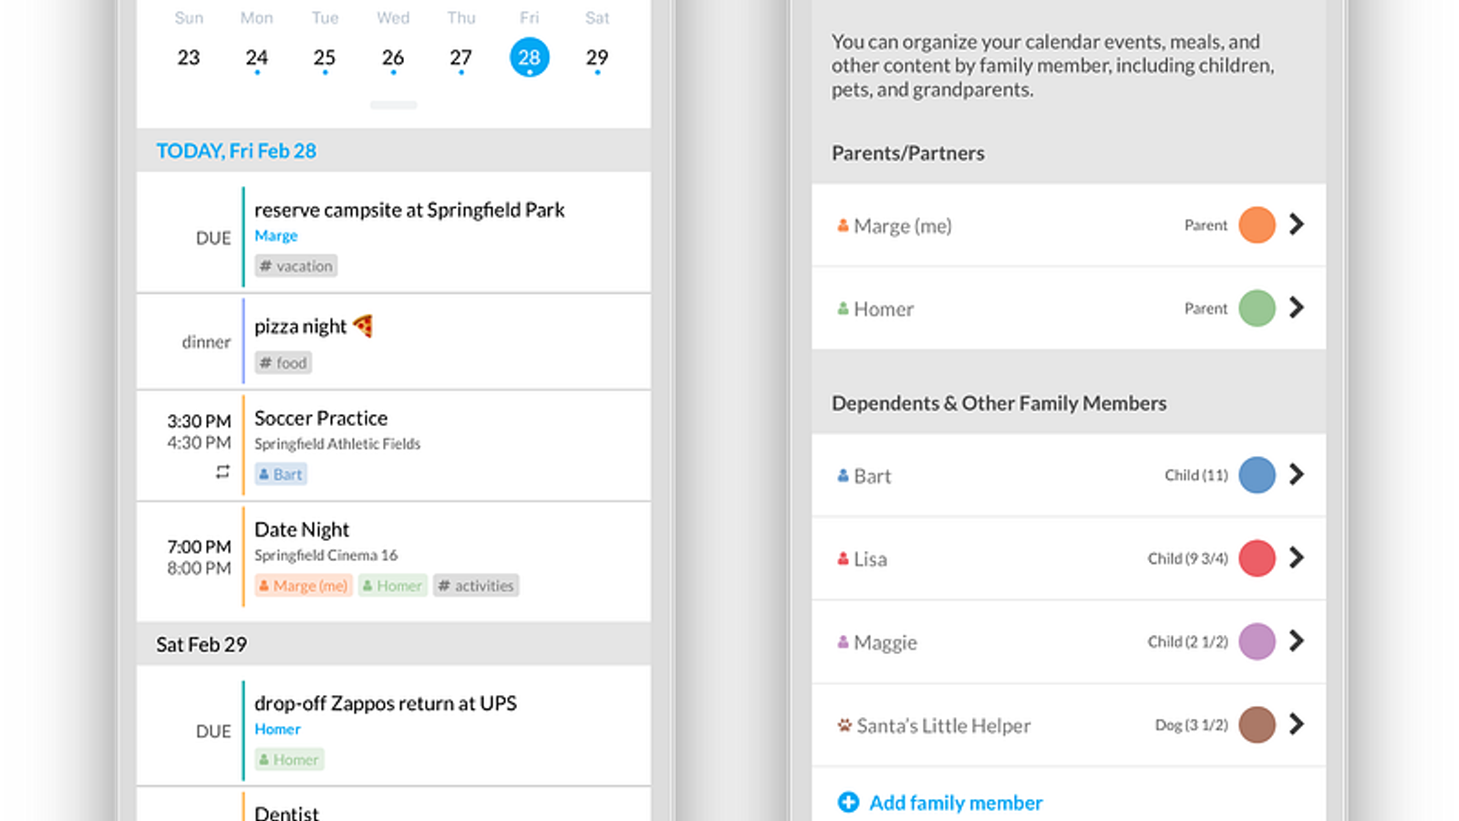The height and width of the screenshot is (821, 1459).
Task: Expand Maggie's profile with chevron
Action: [1297, 641]
